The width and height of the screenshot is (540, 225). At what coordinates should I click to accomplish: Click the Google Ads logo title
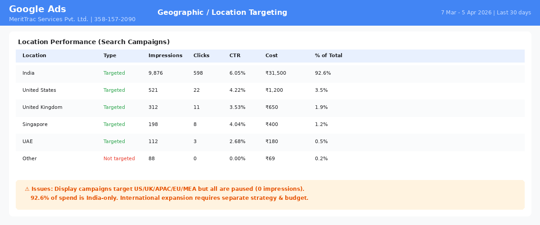pos(37,9)
